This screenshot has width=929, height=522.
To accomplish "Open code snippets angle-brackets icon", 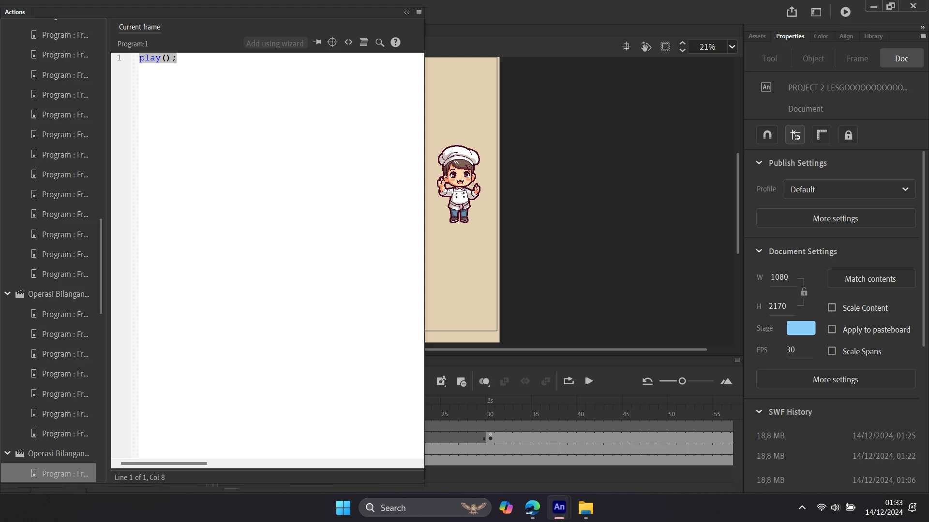I will point(348,43).
